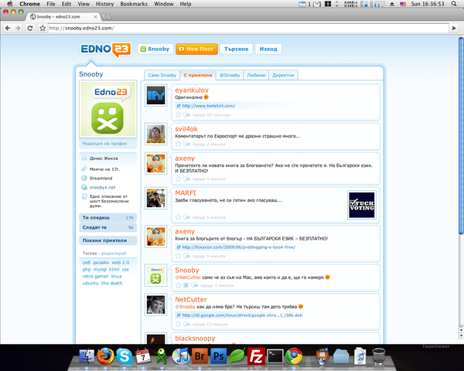Click the EDNO23 logo
The width and height of the screenshot is (464, 371).
[x=105, y=49]
